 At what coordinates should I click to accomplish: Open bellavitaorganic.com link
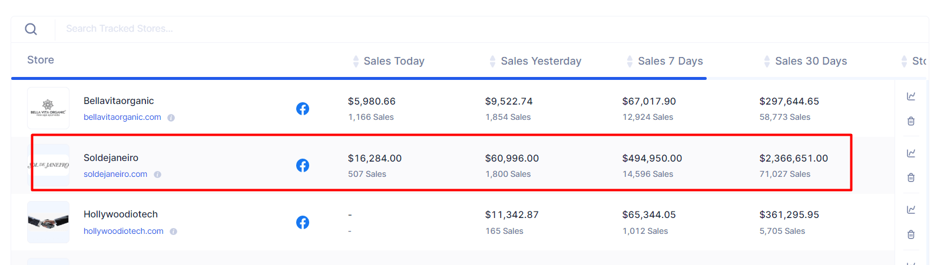point(122,118)
